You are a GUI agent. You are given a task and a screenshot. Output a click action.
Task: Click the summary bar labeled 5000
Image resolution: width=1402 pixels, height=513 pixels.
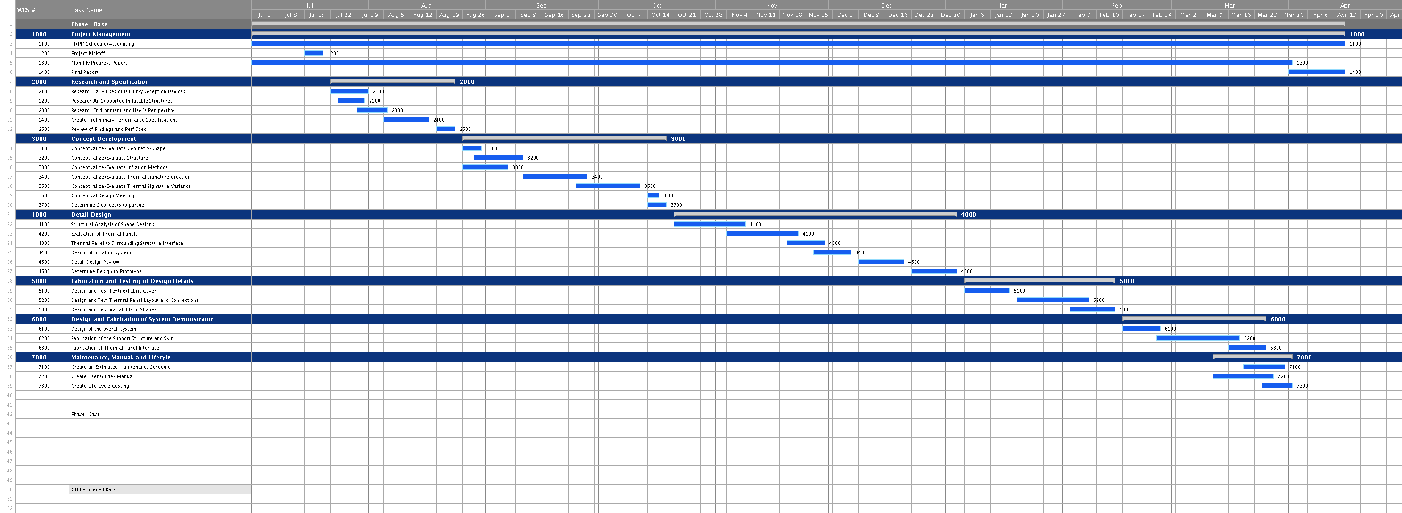coord(1039,281)
